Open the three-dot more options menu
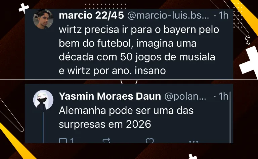 (x=193, y=142)
